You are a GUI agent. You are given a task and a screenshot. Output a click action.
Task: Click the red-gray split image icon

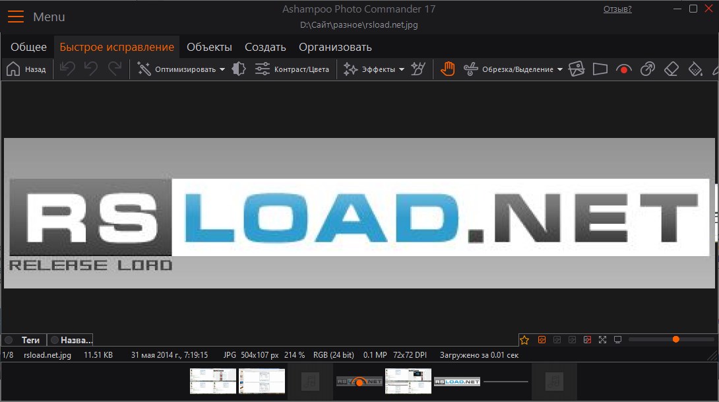(587, 340)
